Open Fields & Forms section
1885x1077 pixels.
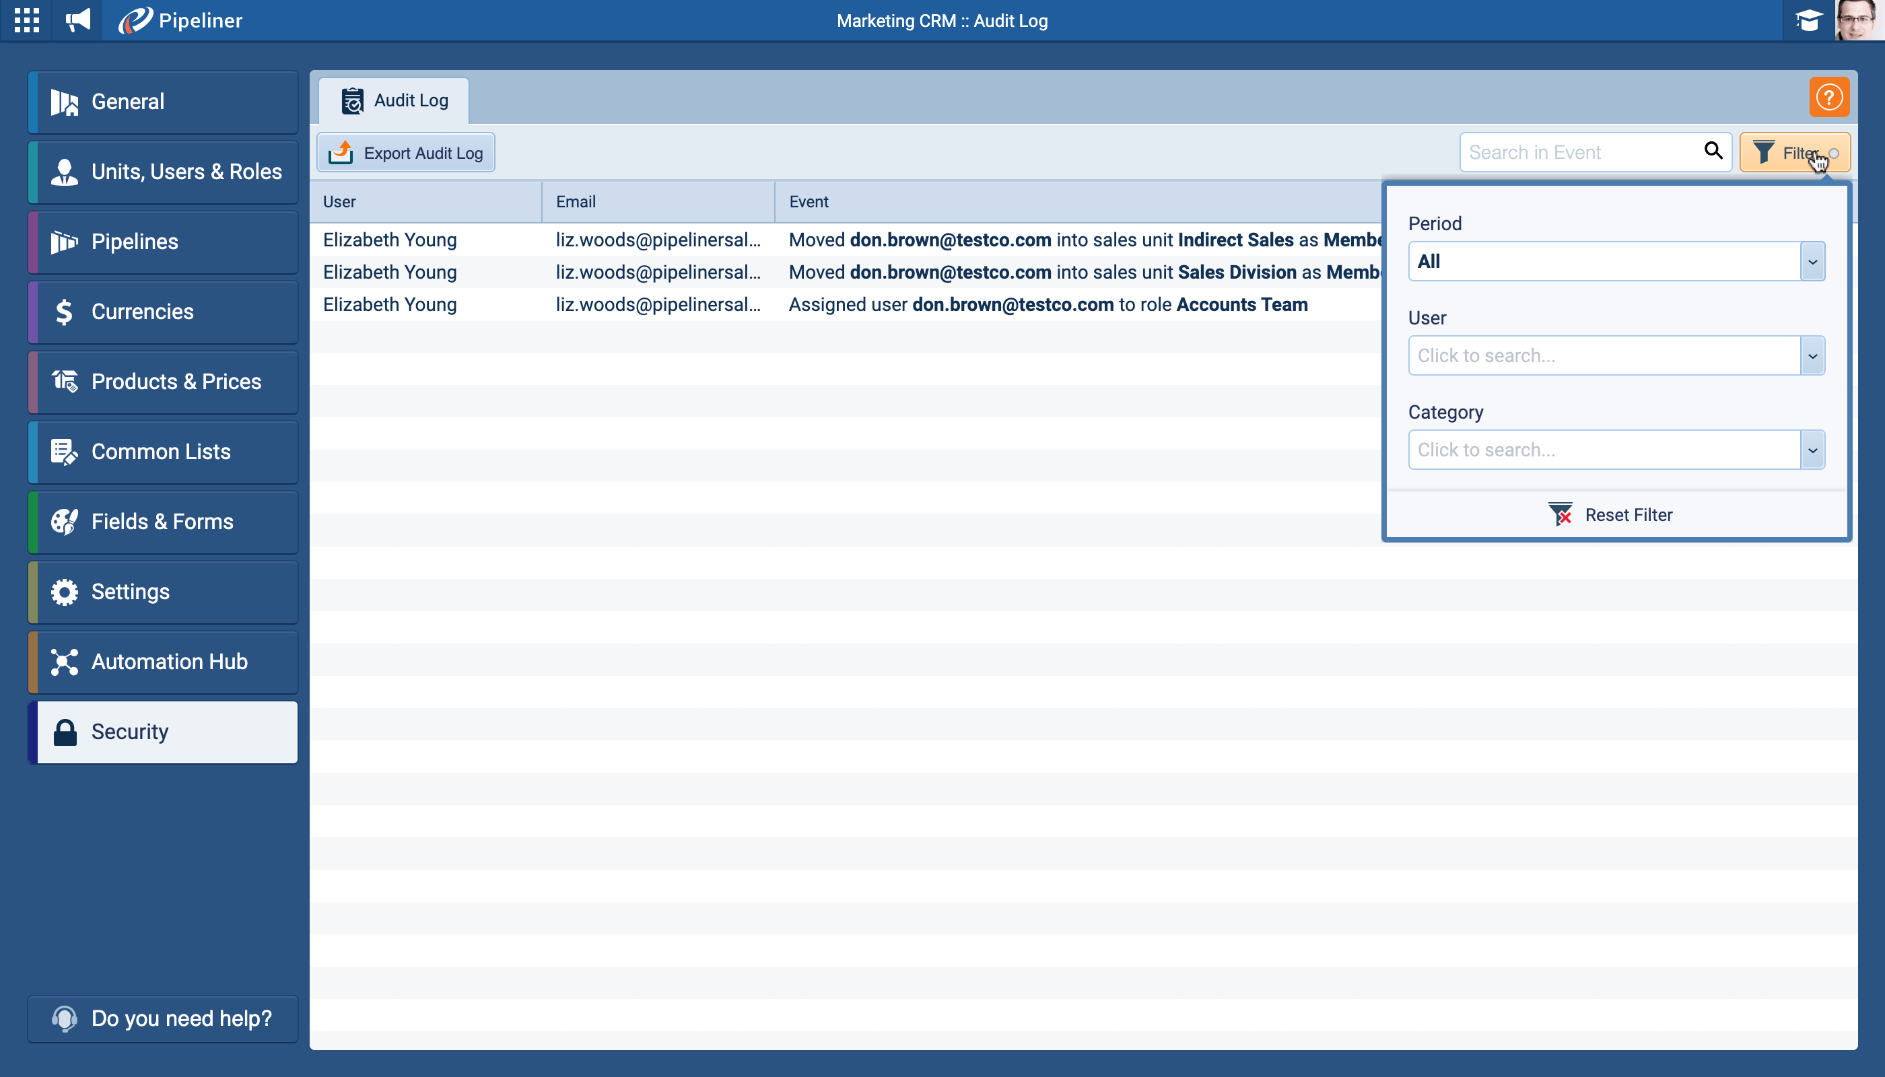coord(164,522)
